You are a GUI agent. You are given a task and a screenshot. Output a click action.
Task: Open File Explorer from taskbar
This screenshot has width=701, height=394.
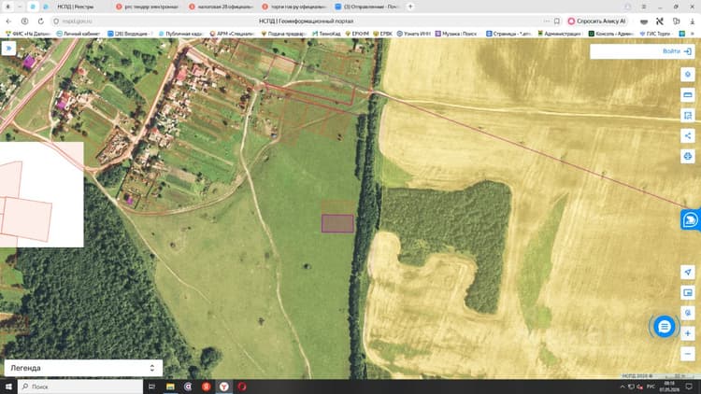170,387
